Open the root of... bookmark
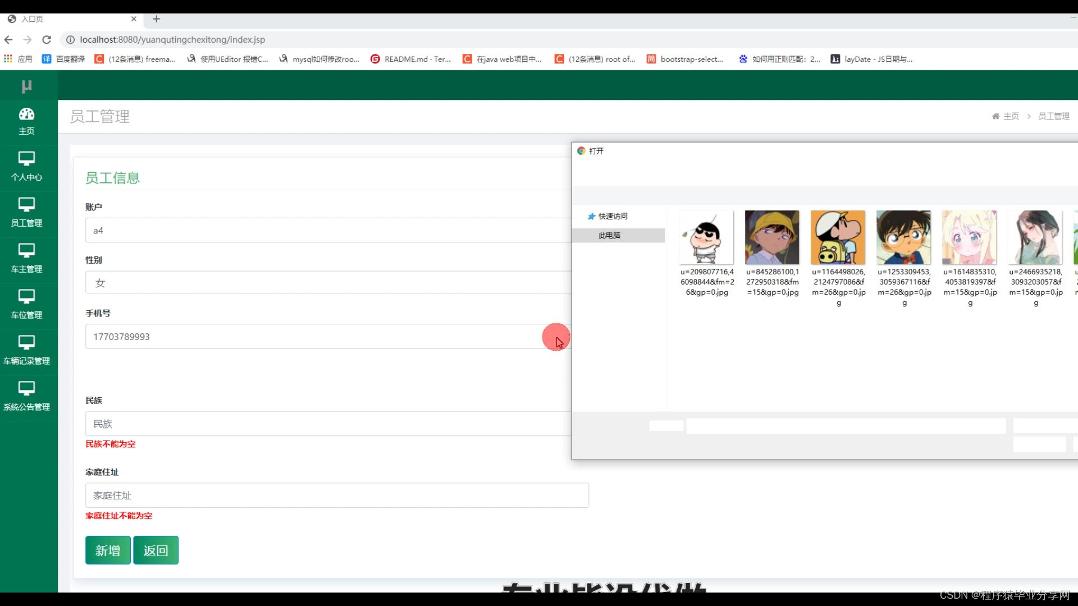Viewport: 1078px width, 606px height. click(x=595, y=59)
